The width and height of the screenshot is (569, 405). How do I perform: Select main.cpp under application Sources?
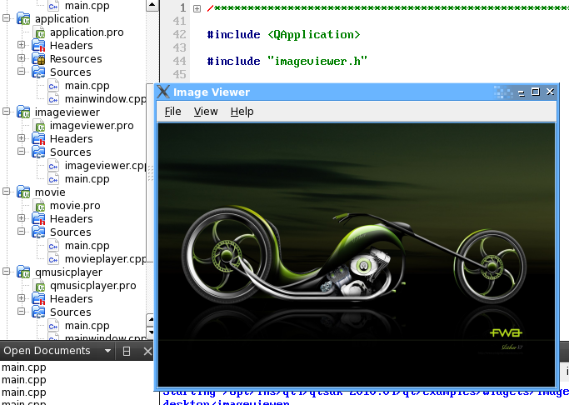tap(87, 86)
